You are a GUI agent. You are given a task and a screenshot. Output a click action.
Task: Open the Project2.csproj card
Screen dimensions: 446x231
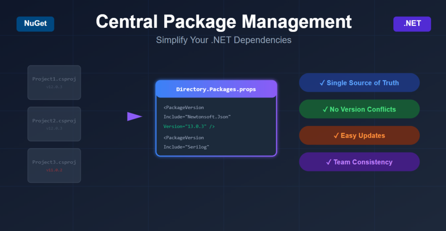pos(54,124)
